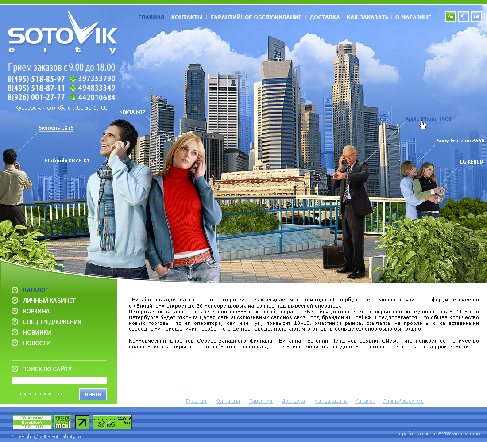
Task: Open GARANTIYNOE OBSLUZHIVANIE in the top navigation
Action: 257,17
